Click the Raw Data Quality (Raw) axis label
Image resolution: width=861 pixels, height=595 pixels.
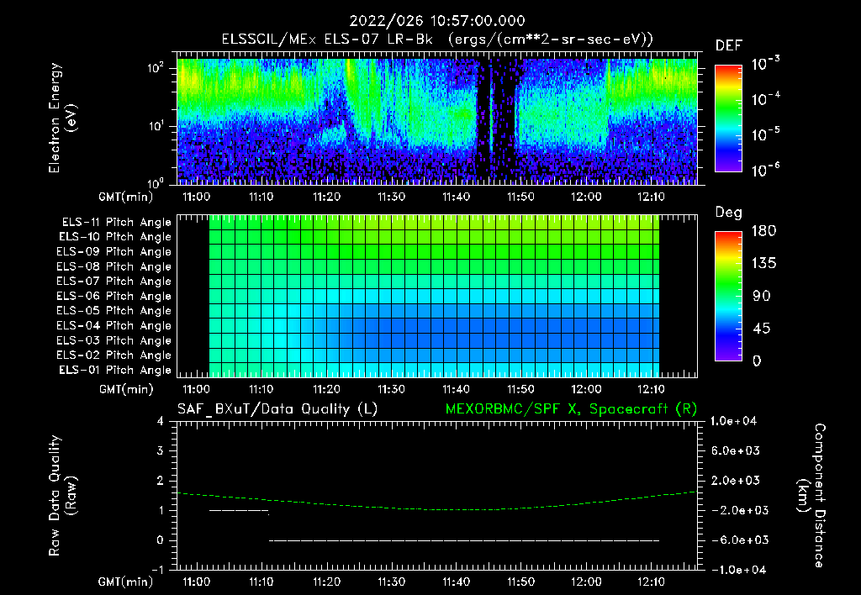[62, 496]
